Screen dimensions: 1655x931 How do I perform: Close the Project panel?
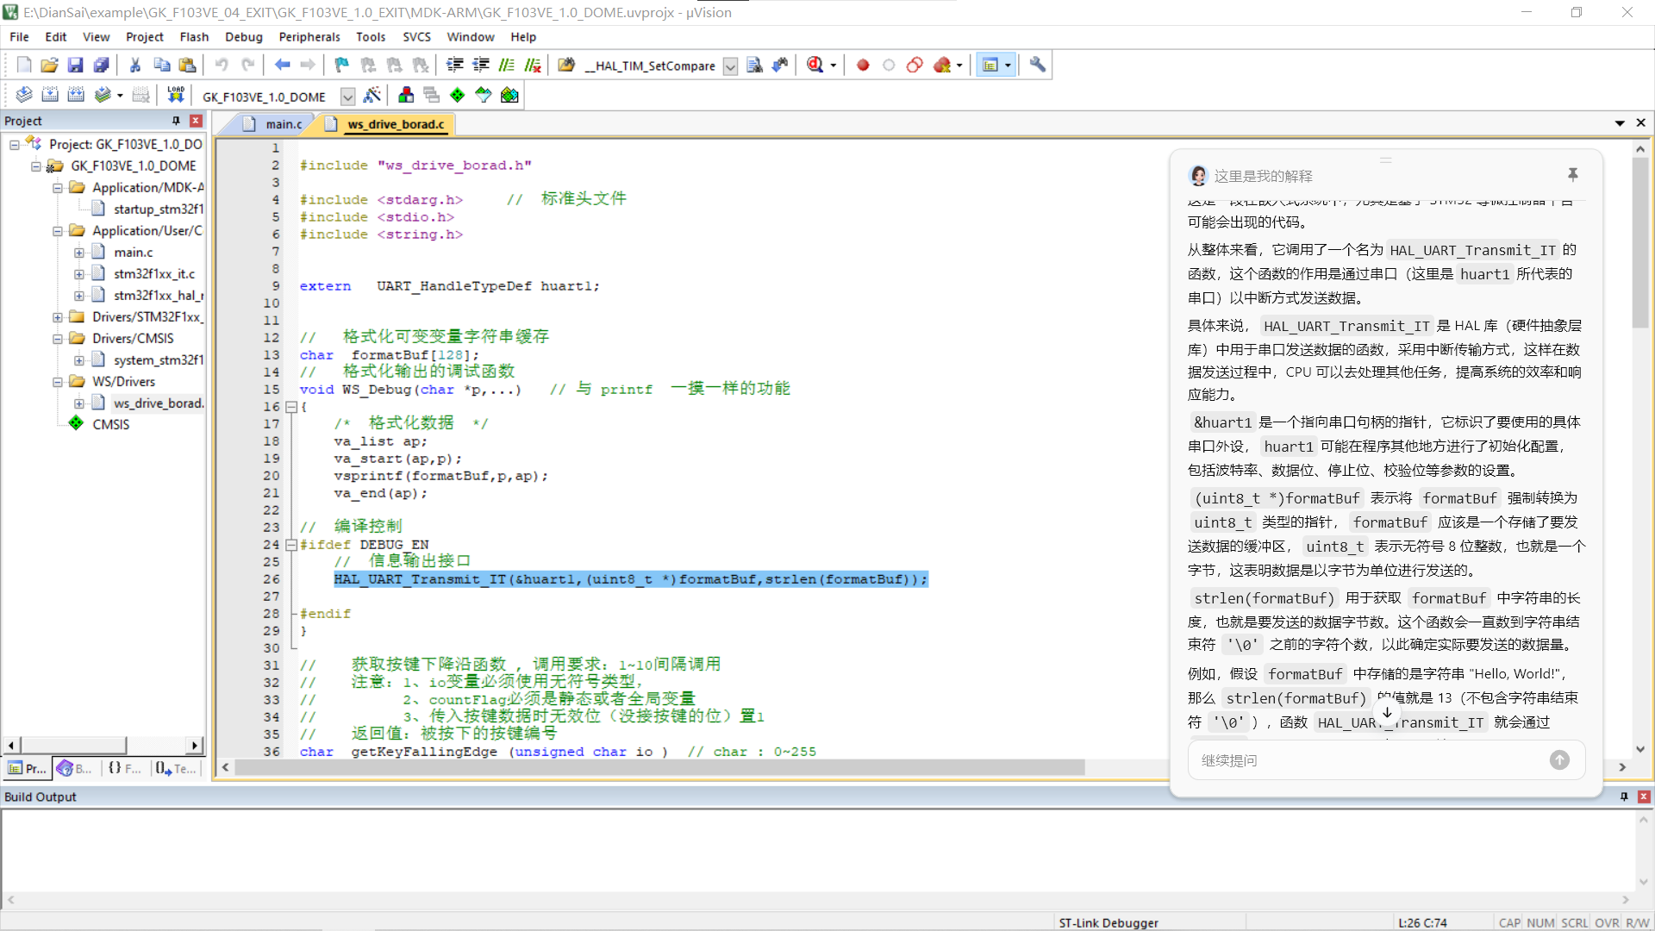click(x=196, y=121)
